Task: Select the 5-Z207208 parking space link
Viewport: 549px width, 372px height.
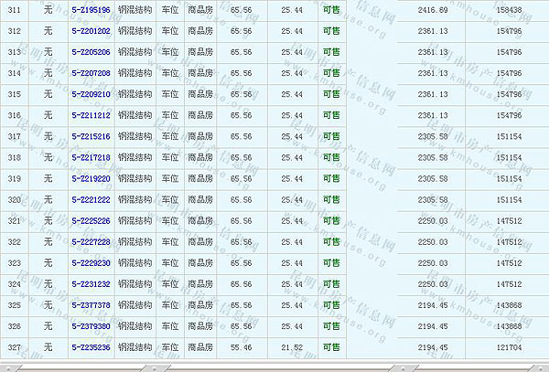Action: pyautogui.click(x=91, y=73)
